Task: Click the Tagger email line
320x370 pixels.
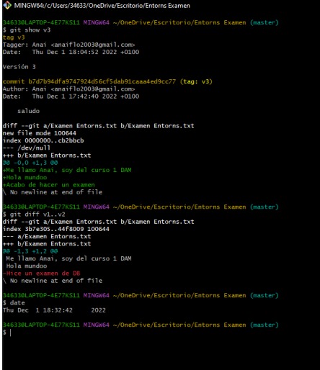Action: coord(69,45)
